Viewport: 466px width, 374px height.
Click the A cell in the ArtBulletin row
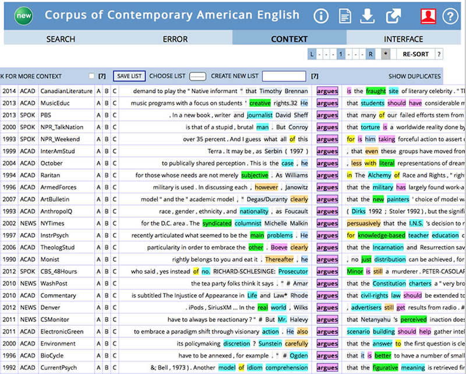(98, 199)
